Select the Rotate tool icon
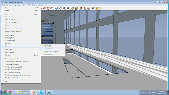This screenshot has height=95, width=169. click(x=48, y=8)
